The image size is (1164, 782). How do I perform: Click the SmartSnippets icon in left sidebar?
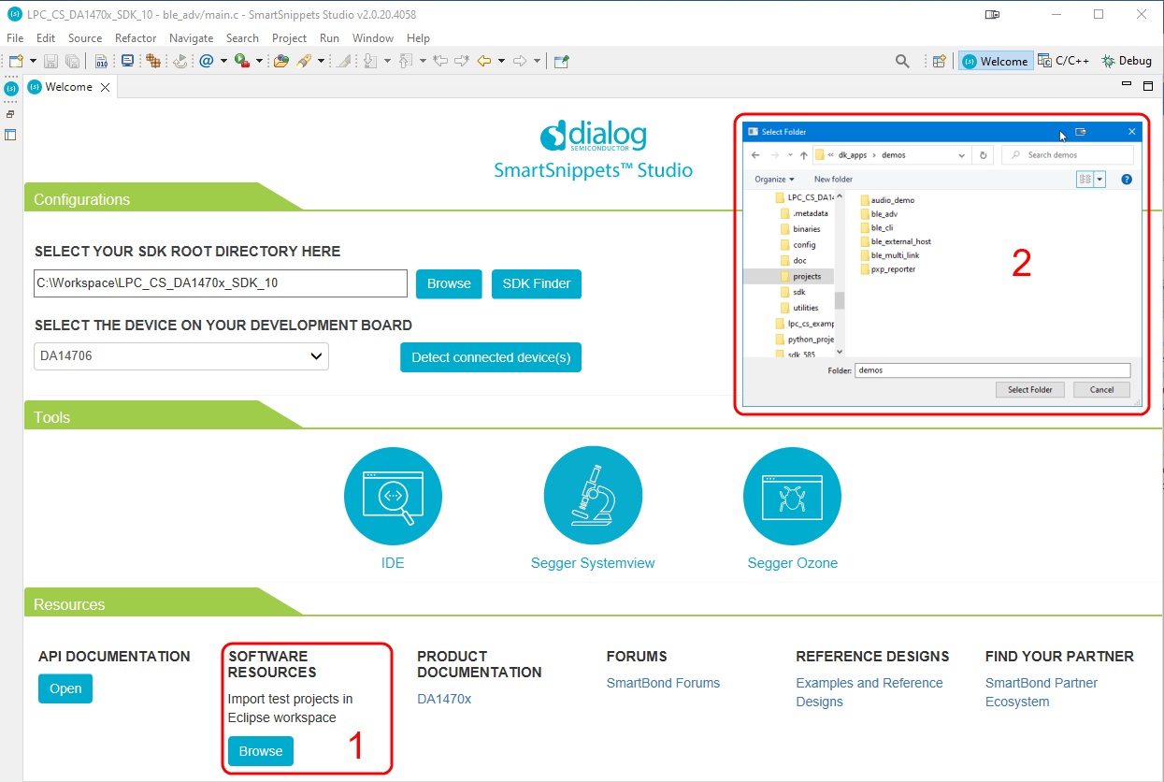click(10, 89)
